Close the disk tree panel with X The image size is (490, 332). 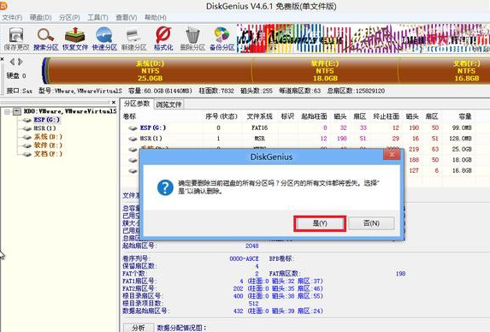(x=114, y=102)
